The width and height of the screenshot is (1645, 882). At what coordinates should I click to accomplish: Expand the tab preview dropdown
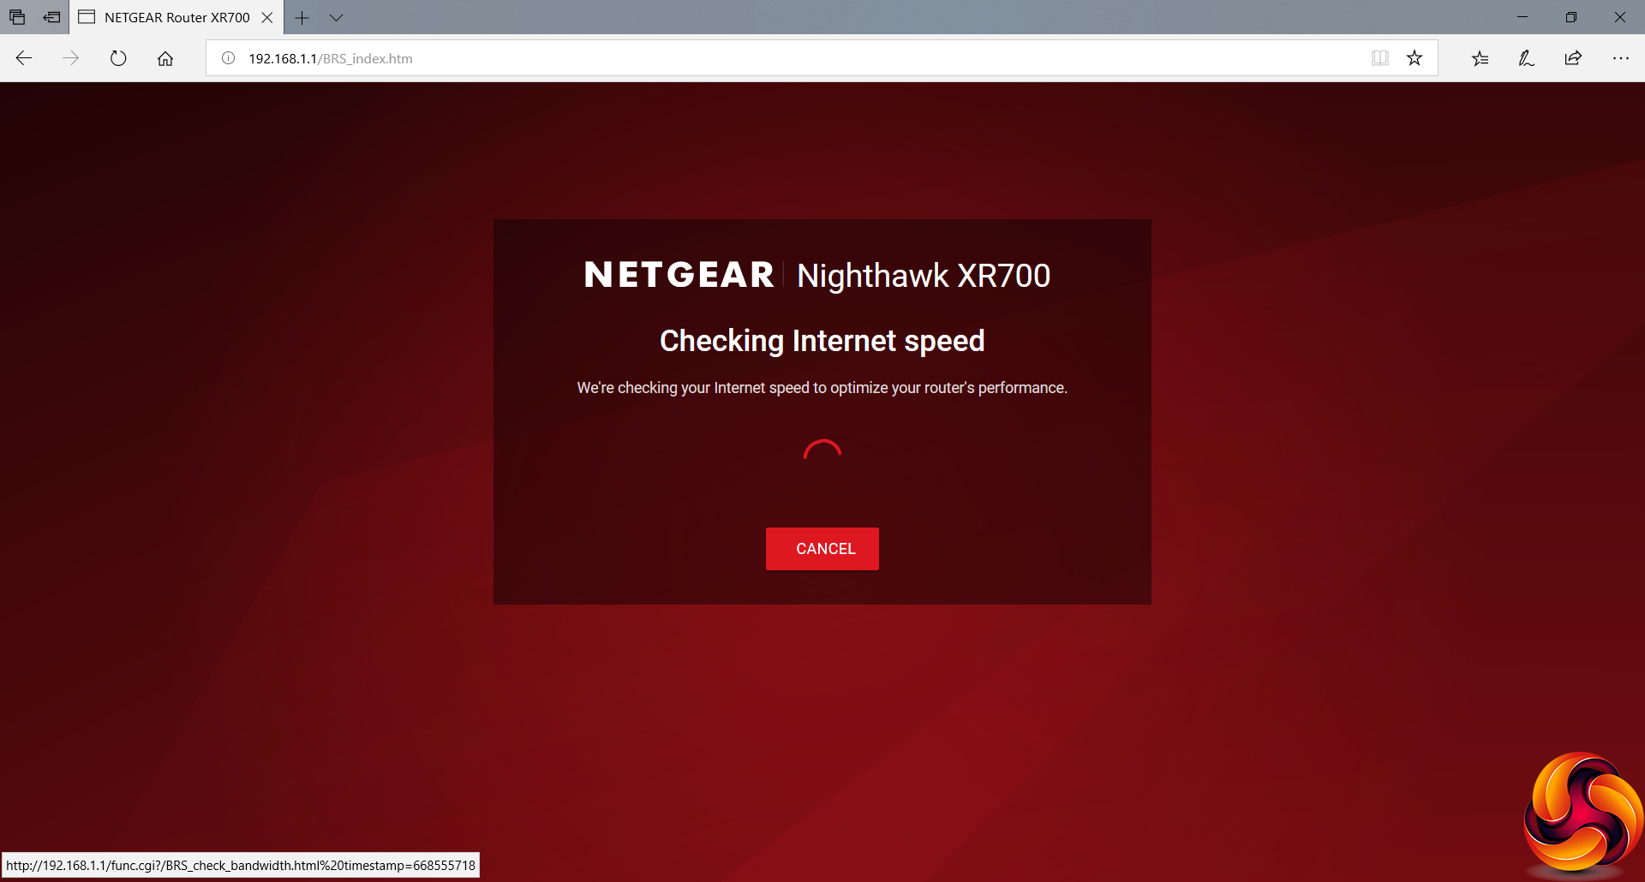click(x=336, y=17)
